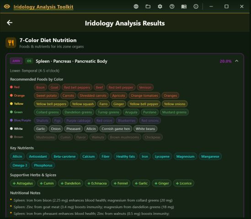Select the Chickpeas chip
Screen dimensions: 251x219
[x=153, y=137]
